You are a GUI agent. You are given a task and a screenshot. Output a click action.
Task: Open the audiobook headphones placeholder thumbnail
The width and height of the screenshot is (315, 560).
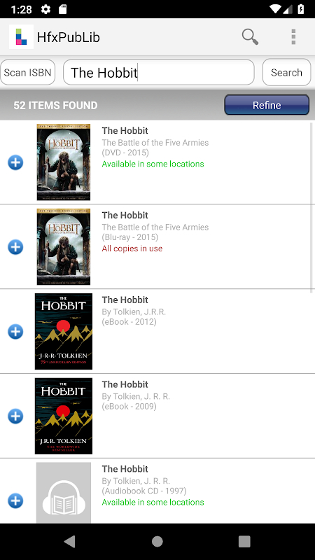64,493
